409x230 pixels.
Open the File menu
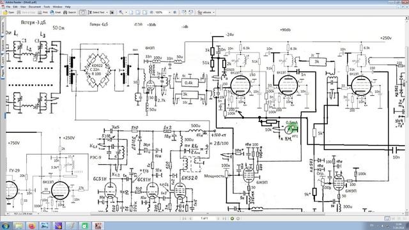(x=8, y=7)
